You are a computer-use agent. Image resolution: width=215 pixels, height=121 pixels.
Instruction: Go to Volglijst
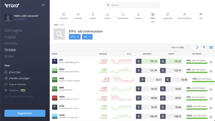point(10,37)
